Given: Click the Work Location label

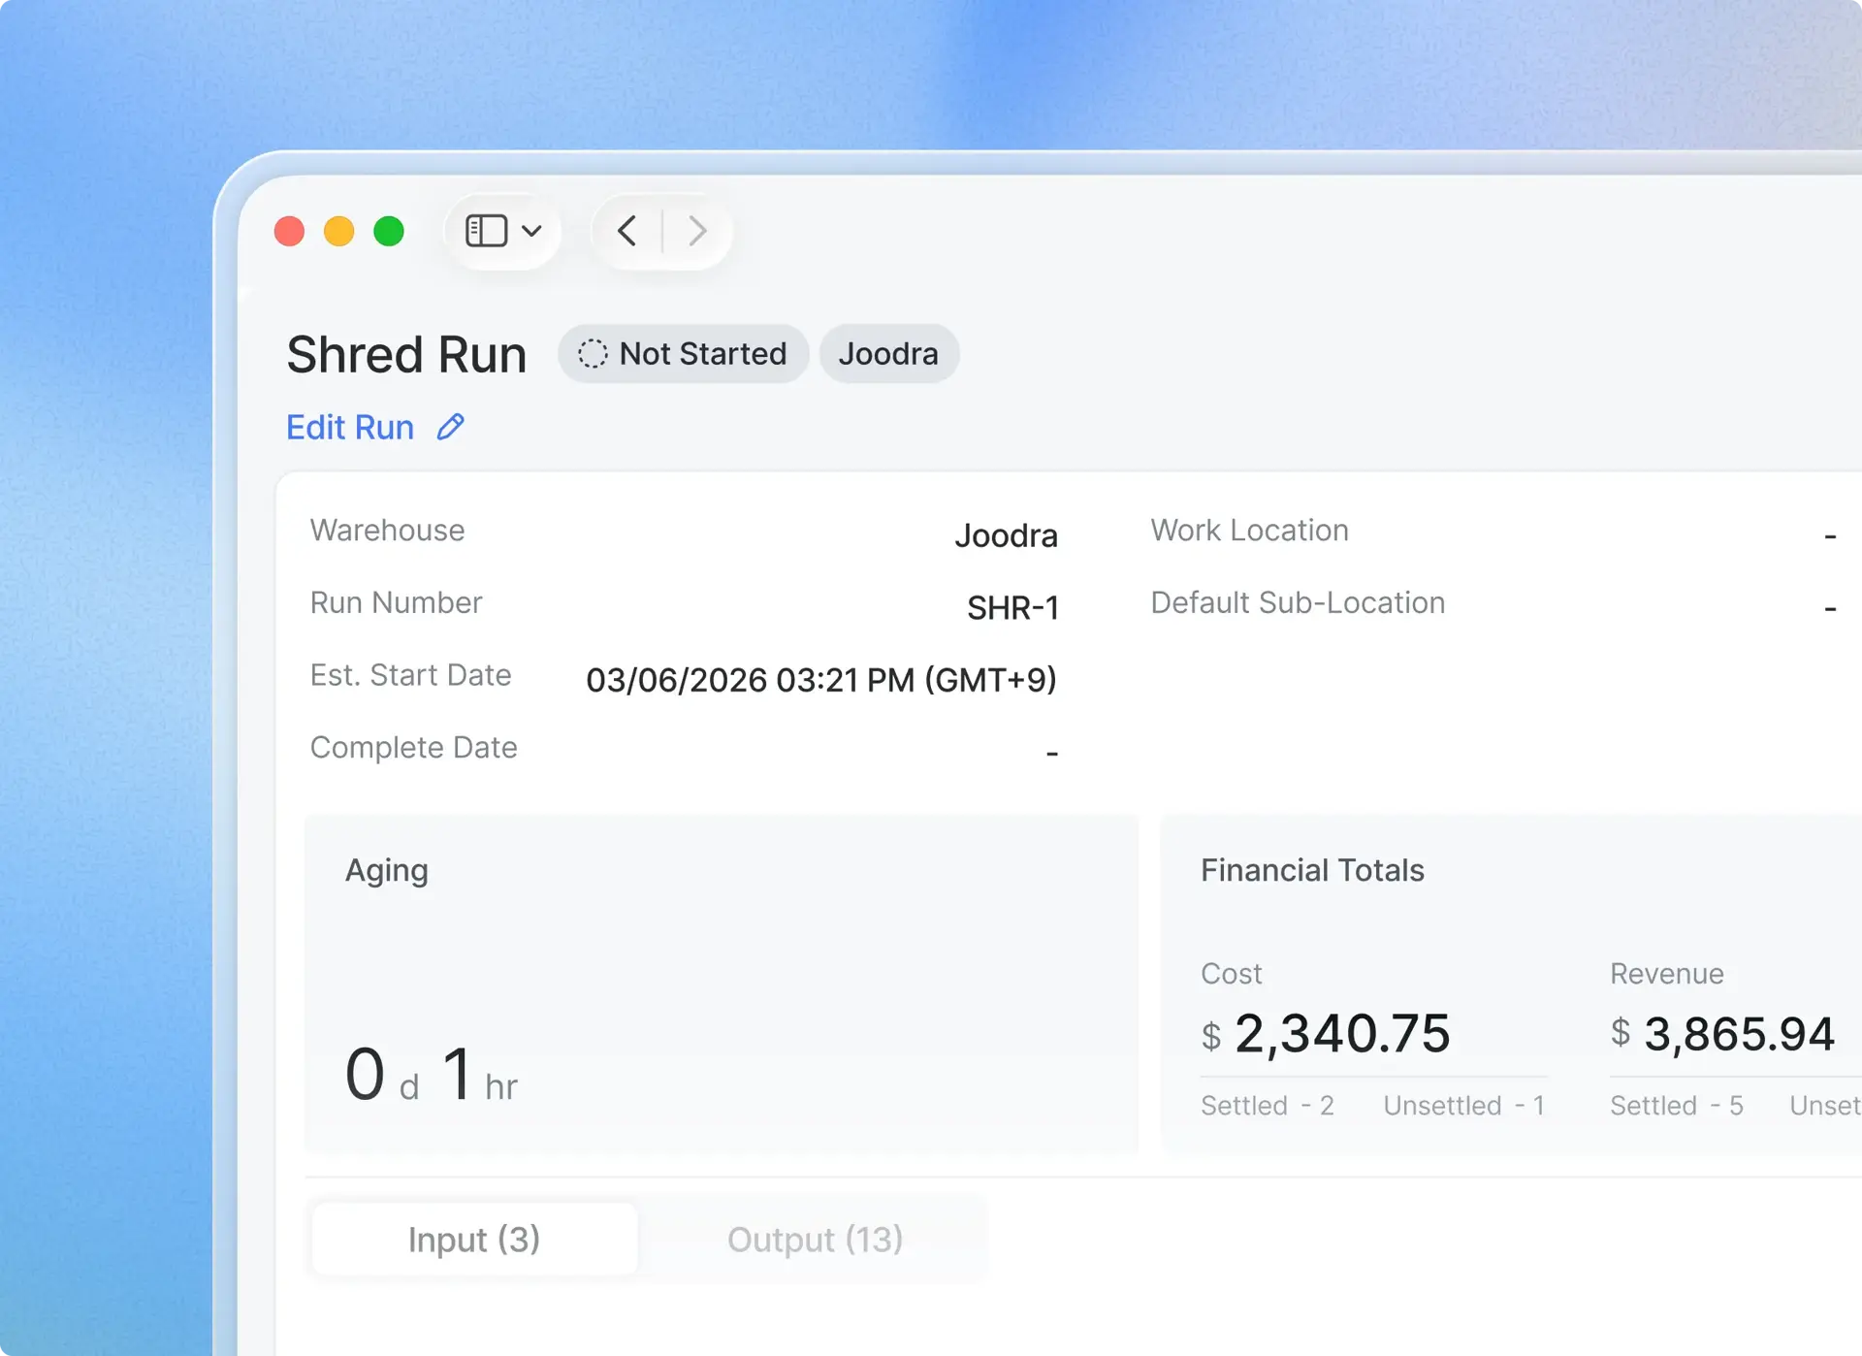Looking at the screenshot, I should pyautogui.click(x=1249, y=531).
